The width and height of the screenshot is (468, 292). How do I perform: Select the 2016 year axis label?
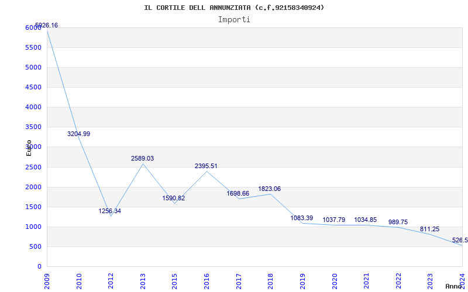click(x=207, y=281)
